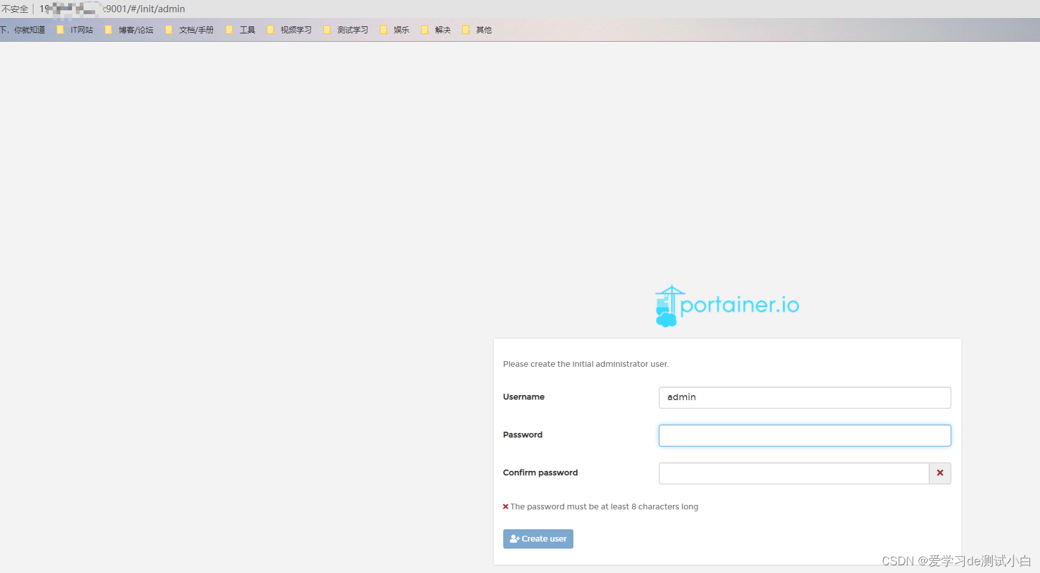Open the 测试学习 bookmark folder
The width and height of the screenshot is (1040, 573).
[346, 30]
